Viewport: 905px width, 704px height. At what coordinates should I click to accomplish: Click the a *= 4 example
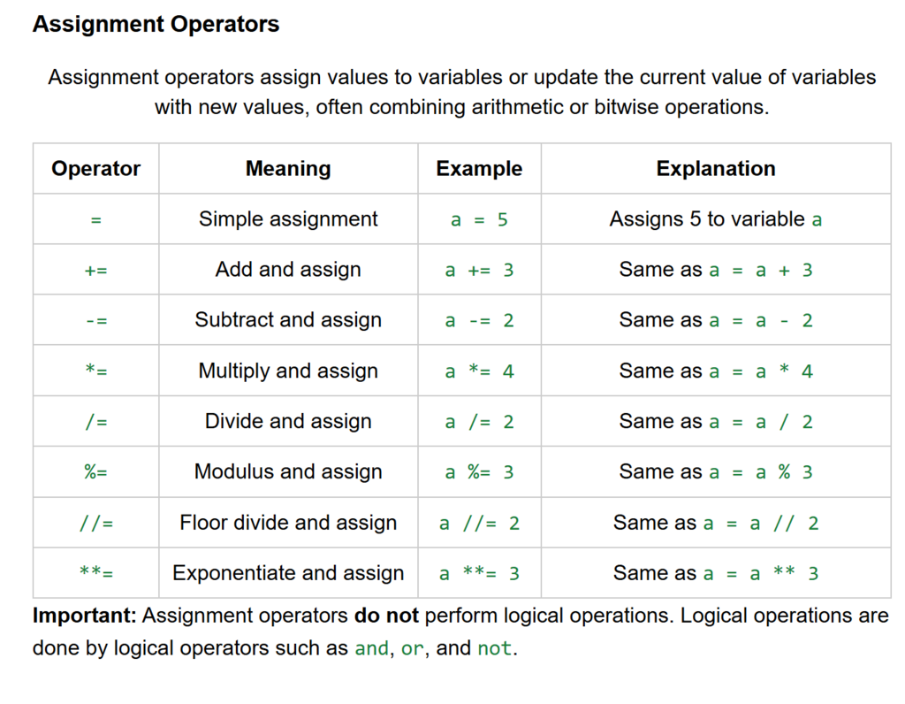coord(479,371)
